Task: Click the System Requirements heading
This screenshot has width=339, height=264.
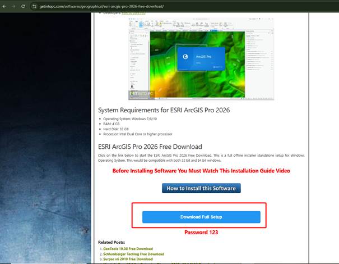Action: click(x=164, y=110)
